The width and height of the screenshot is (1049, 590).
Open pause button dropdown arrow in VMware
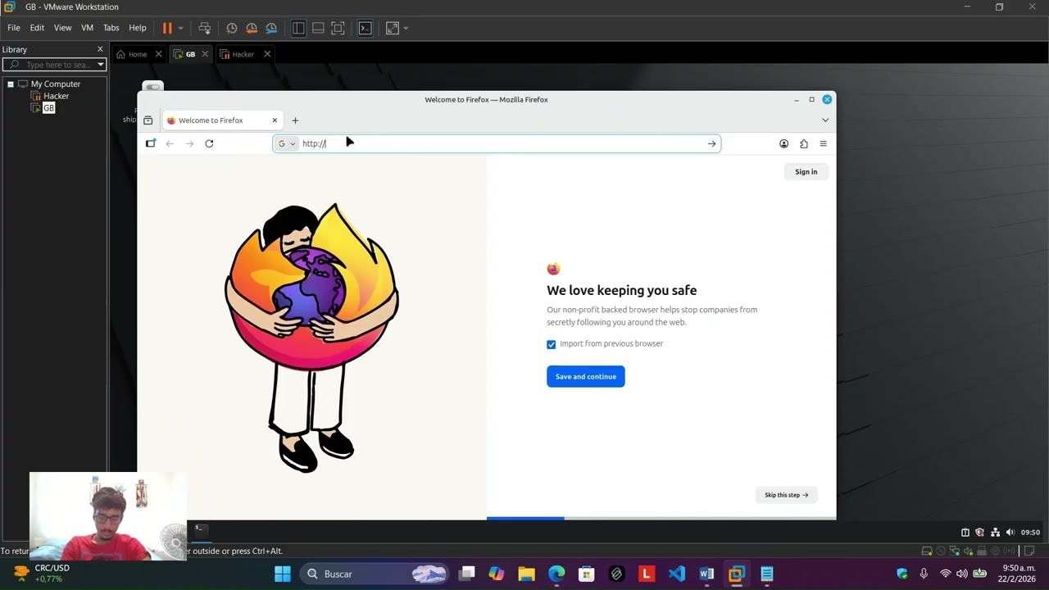point(180,28)
